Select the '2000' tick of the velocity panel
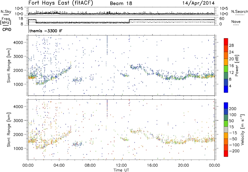248x172 pixels. click(x=18, y=134)
